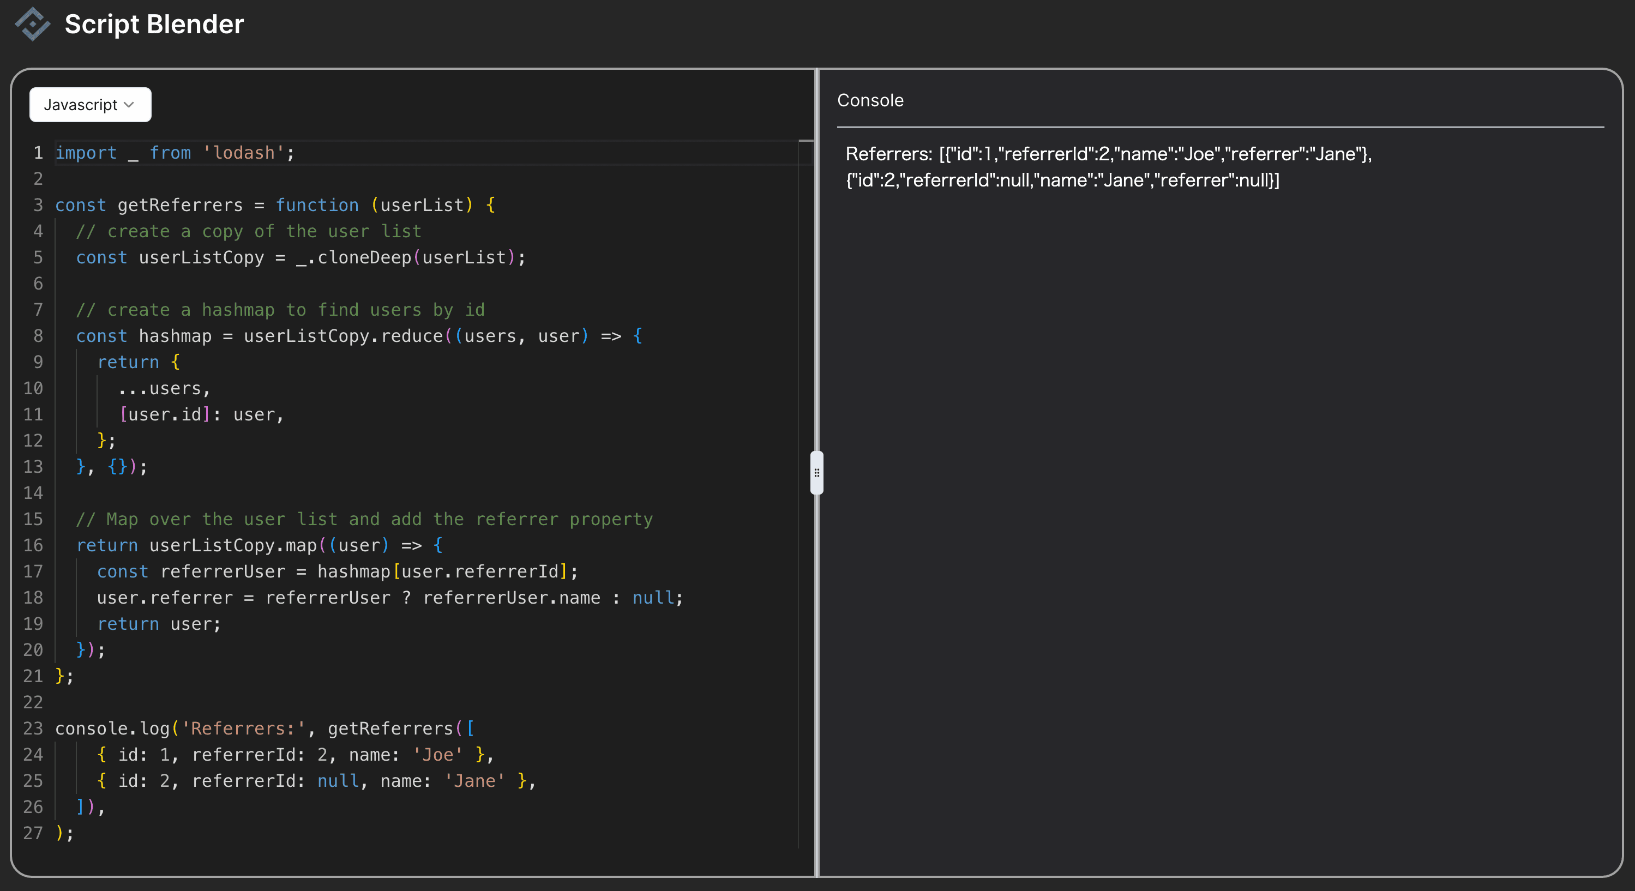The image size is (1635, 891).
Task: Click the 'Jane' string on line 25
Action: tap(474, 780)
